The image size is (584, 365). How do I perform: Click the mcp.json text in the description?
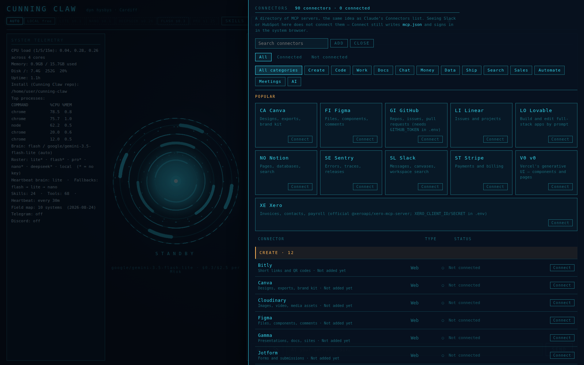click(412, 25)
